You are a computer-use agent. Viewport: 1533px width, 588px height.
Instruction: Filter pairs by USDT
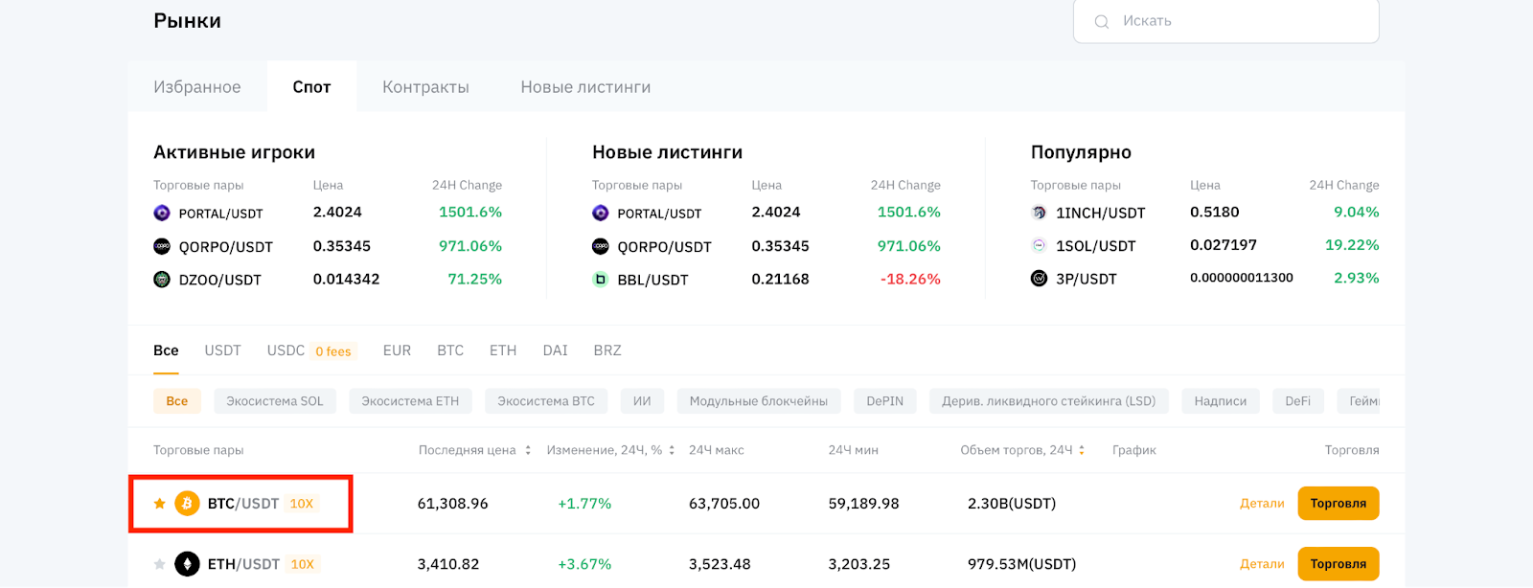(222, 351)
